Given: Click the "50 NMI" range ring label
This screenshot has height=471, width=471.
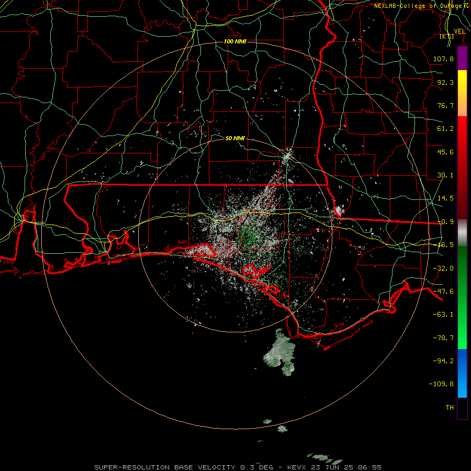Looking at the screenshot, I should click(x=235, y=138).
